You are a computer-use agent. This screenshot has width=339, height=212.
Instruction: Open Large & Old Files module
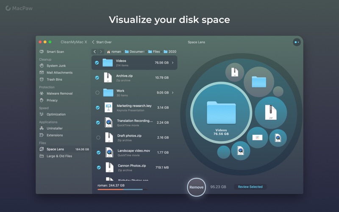point(59,156)
